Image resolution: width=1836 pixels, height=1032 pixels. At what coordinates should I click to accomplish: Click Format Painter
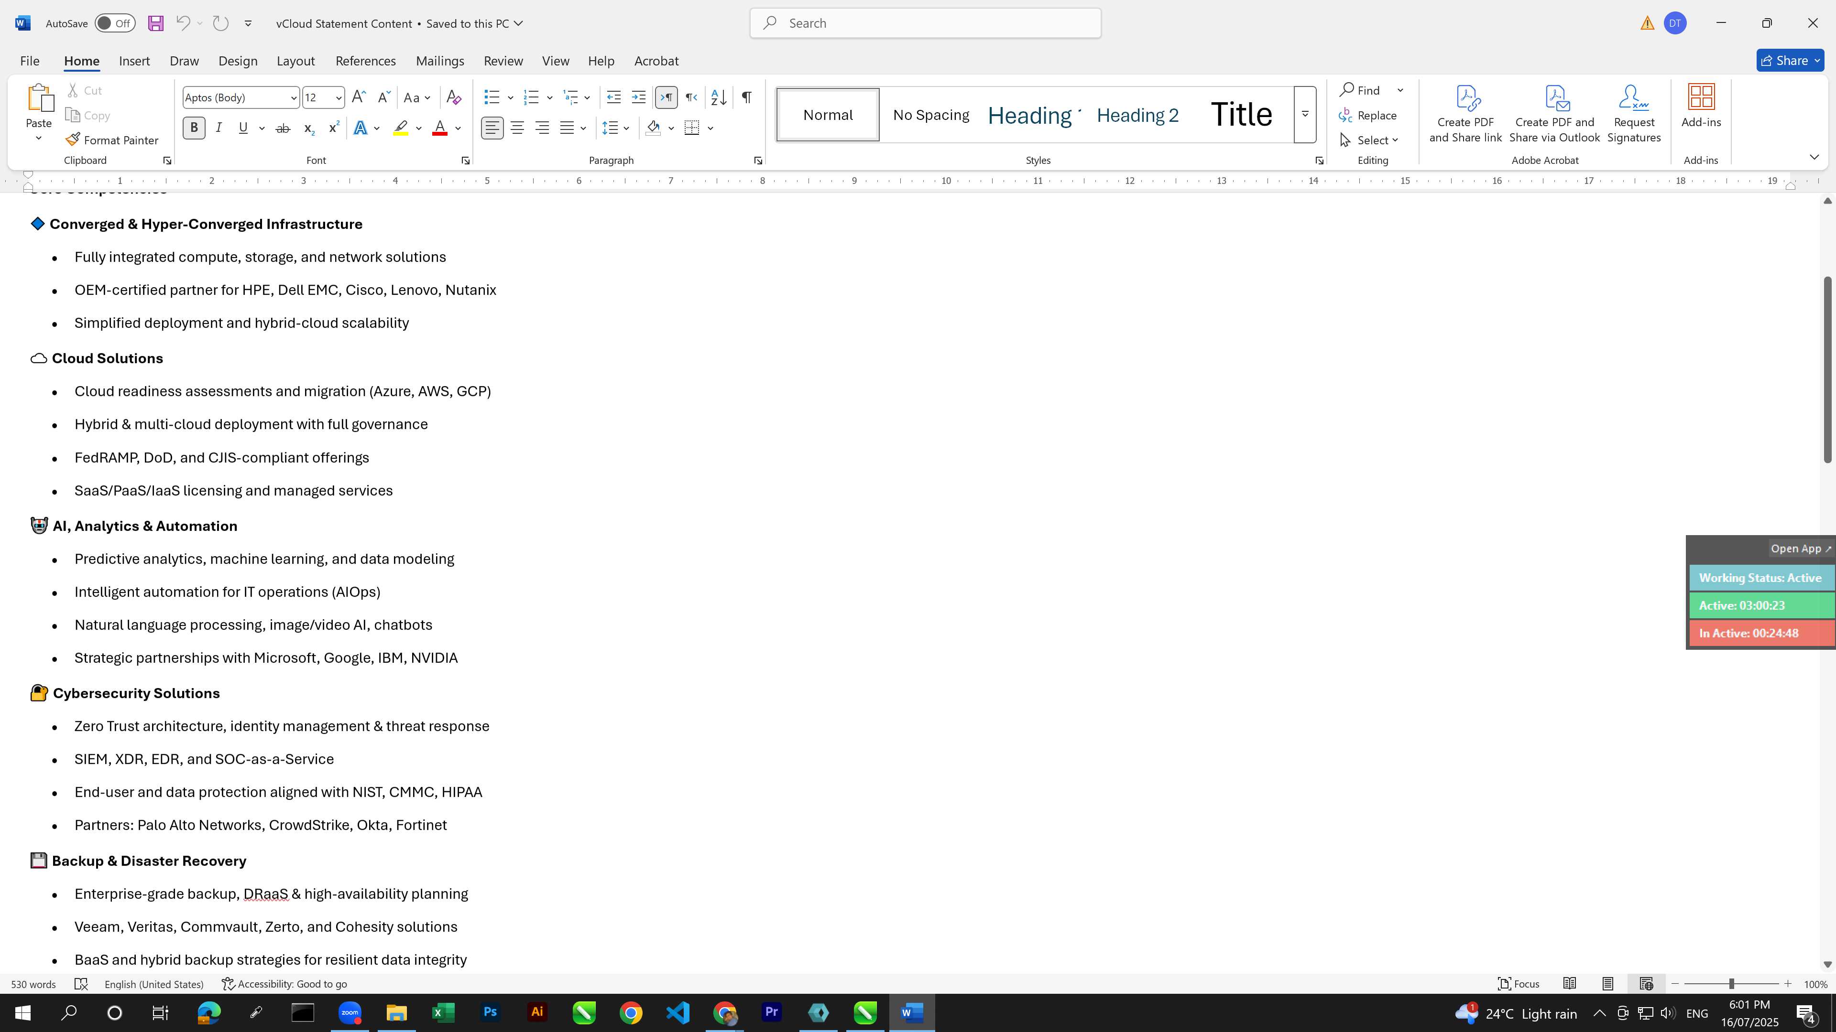[x=112, y=140]
